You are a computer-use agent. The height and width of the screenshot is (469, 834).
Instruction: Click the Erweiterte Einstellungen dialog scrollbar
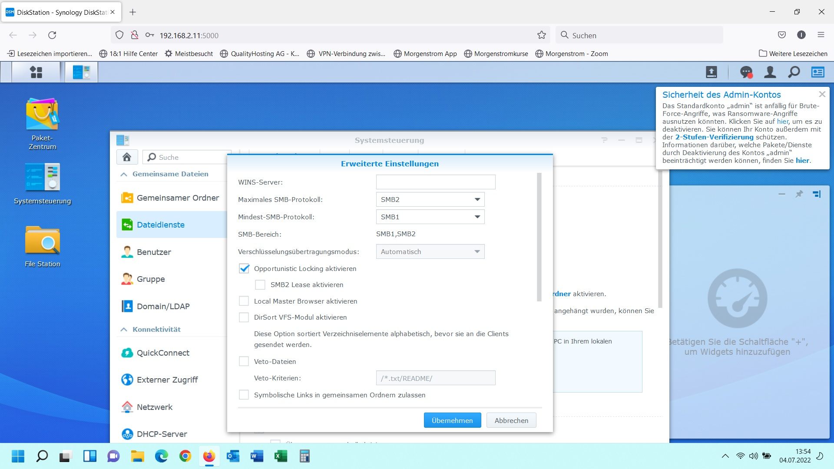point(539,237)
